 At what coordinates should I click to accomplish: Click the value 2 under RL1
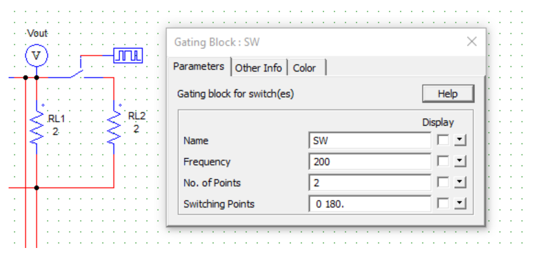[55, 132]
